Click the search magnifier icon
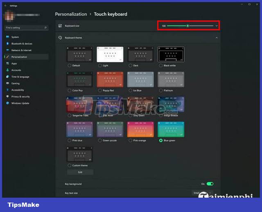262x212 pixels. pyautogui.click(x=45, y=27)
